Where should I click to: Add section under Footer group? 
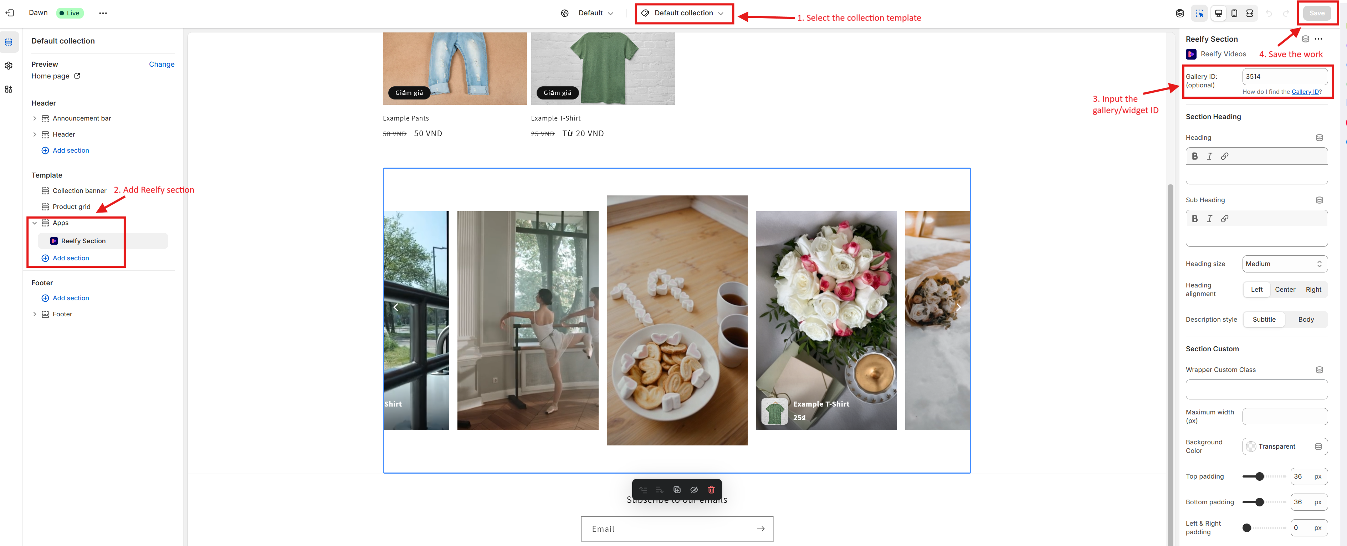[x=65, y=298]
